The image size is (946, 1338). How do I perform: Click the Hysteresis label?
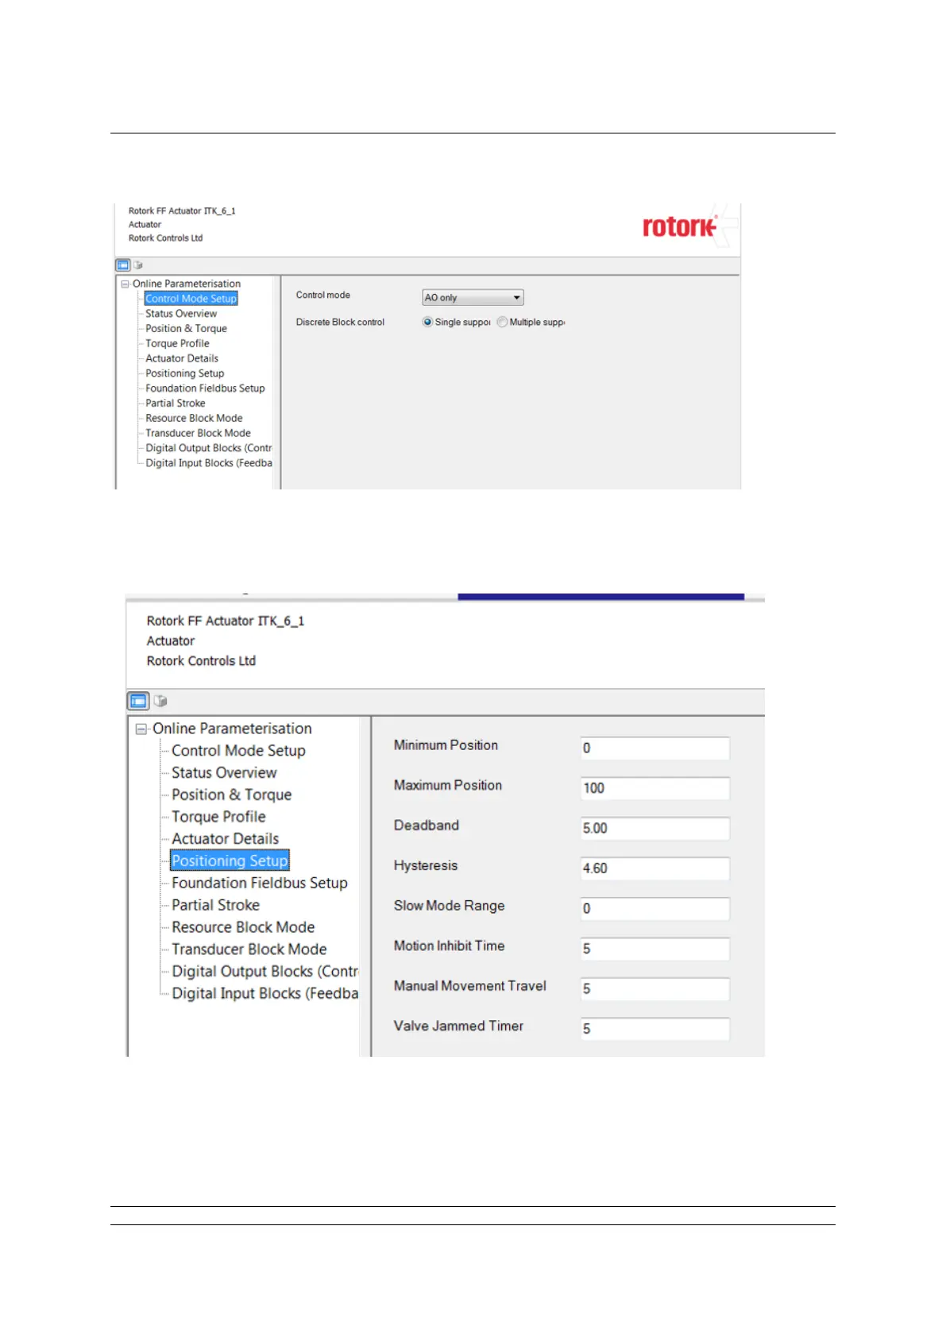coord(426,866)
